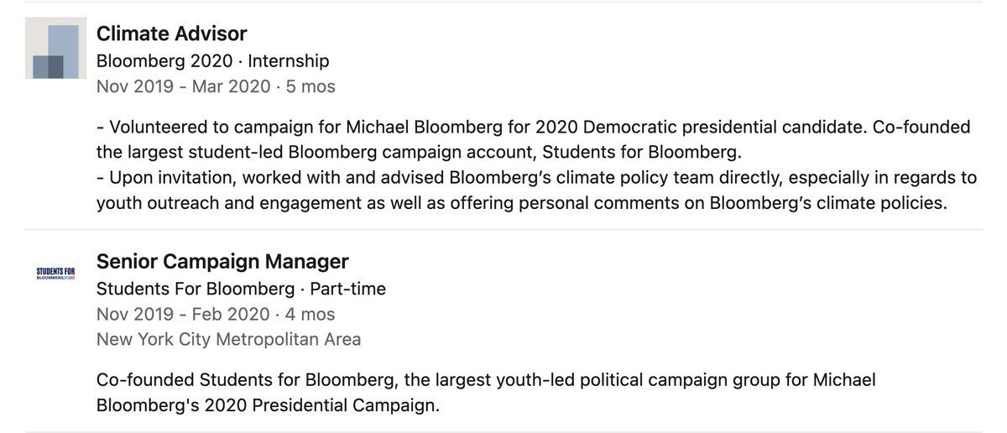Screen dimensions: 1007x433
Task: Click the Nov 2019 - Feb 2020 date range
Action: 183,315
